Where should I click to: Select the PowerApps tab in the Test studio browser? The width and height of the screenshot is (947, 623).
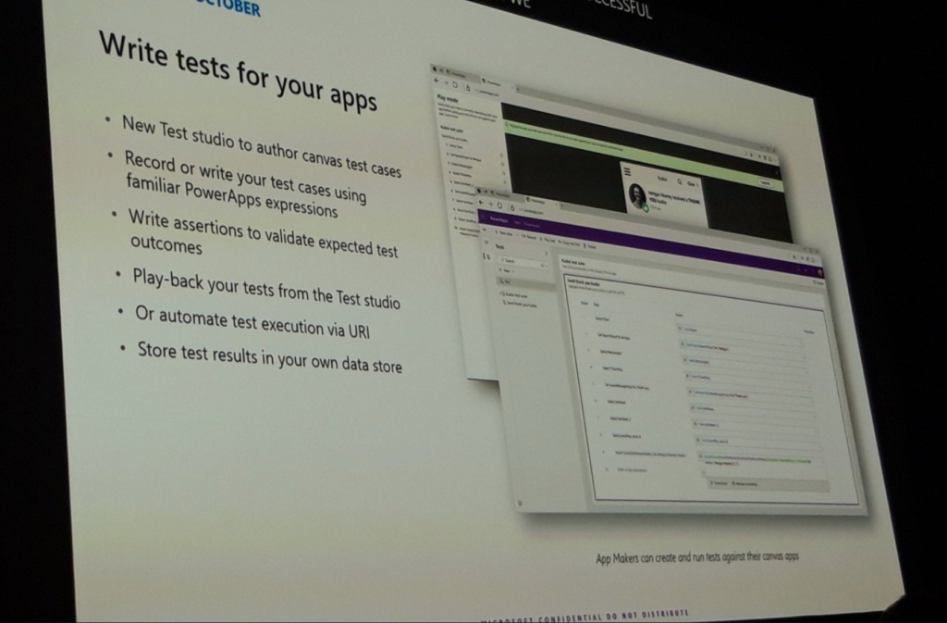point(538,197)
